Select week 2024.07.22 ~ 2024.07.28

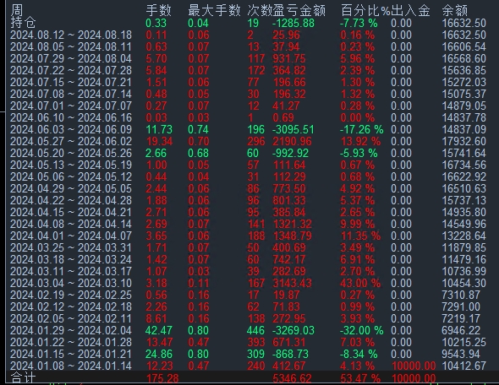pos(71,70)
